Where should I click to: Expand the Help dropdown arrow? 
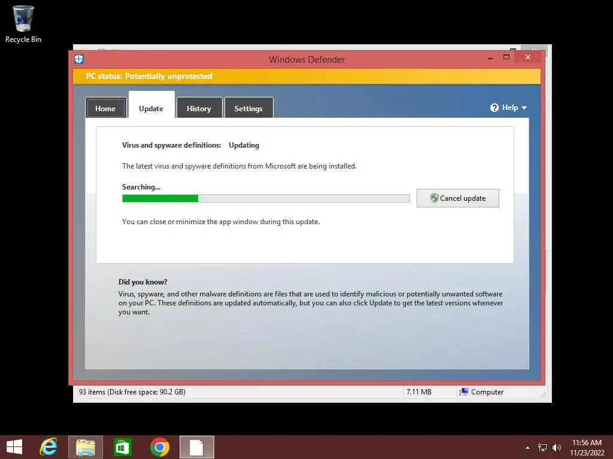(524, 108)
